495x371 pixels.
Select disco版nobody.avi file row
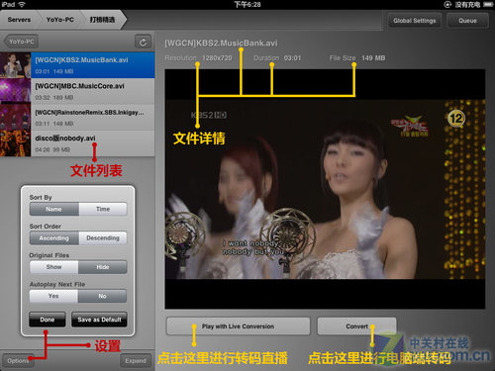[77, 143]
